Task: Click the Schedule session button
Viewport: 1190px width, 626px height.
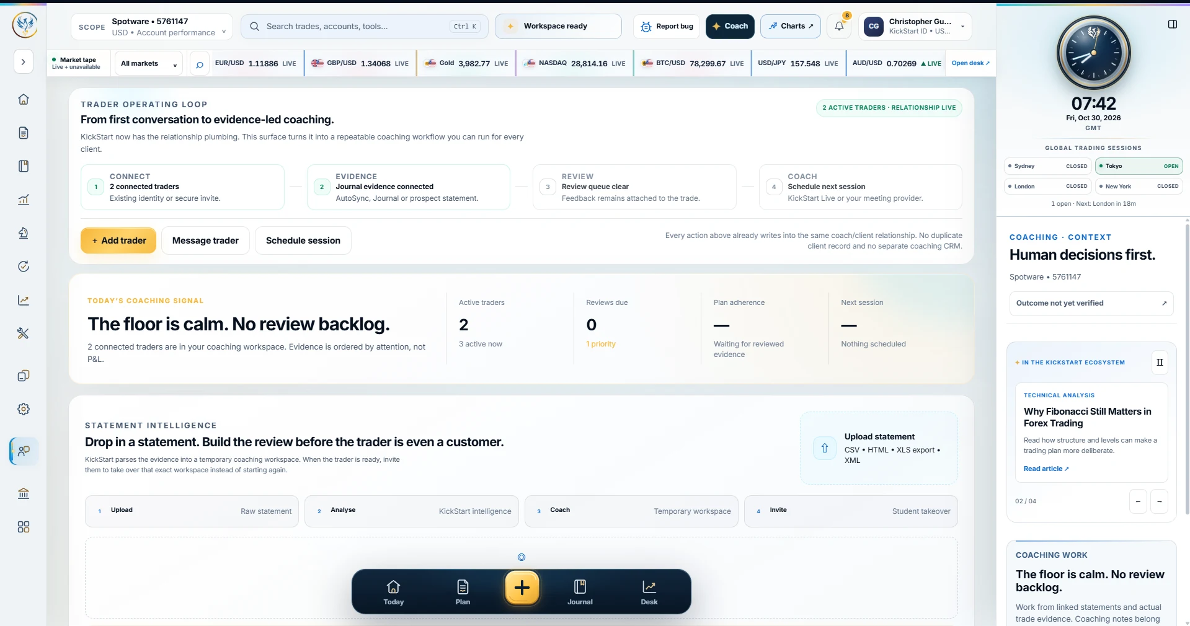Action: tap(303, 240)
